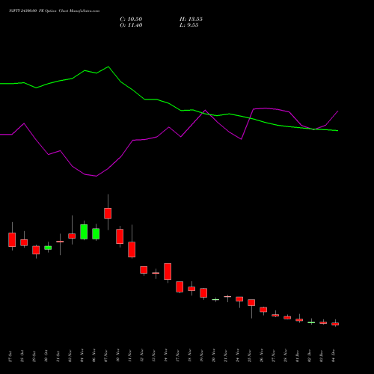Screen dimensions: 374x374
Task: Select the green doji candlestick for 20 Nov
Action: pos(215,299)
